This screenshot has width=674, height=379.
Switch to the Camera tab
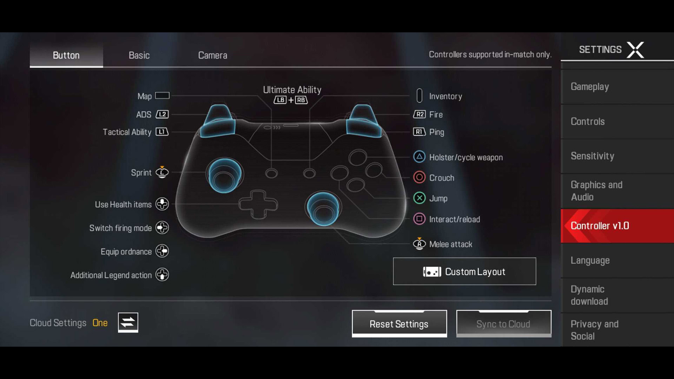click(x=212, y=55)
